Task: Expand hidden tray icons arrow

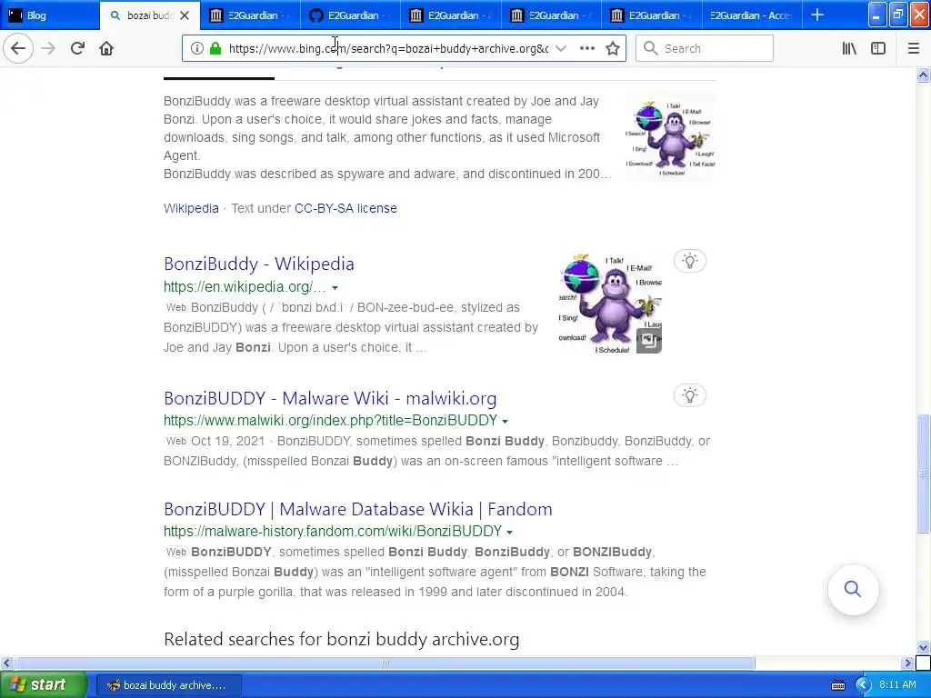Action: (x=864, y=685)
